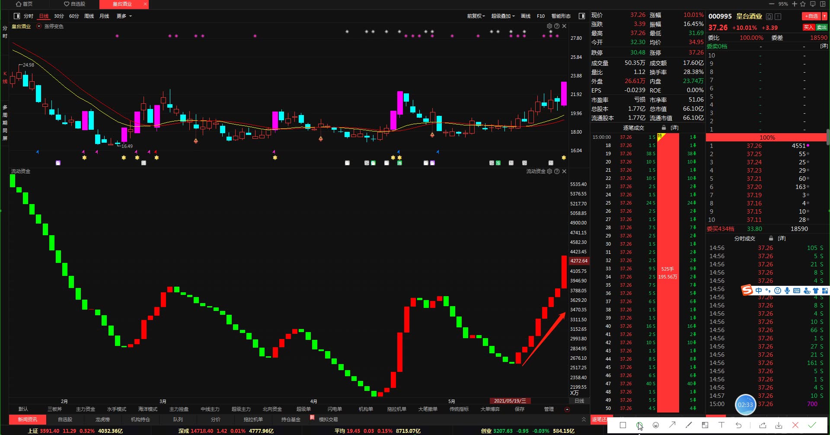
Task: Click 智能形态 pattern button
Action: pyautogui.click(x=561, y=16)
